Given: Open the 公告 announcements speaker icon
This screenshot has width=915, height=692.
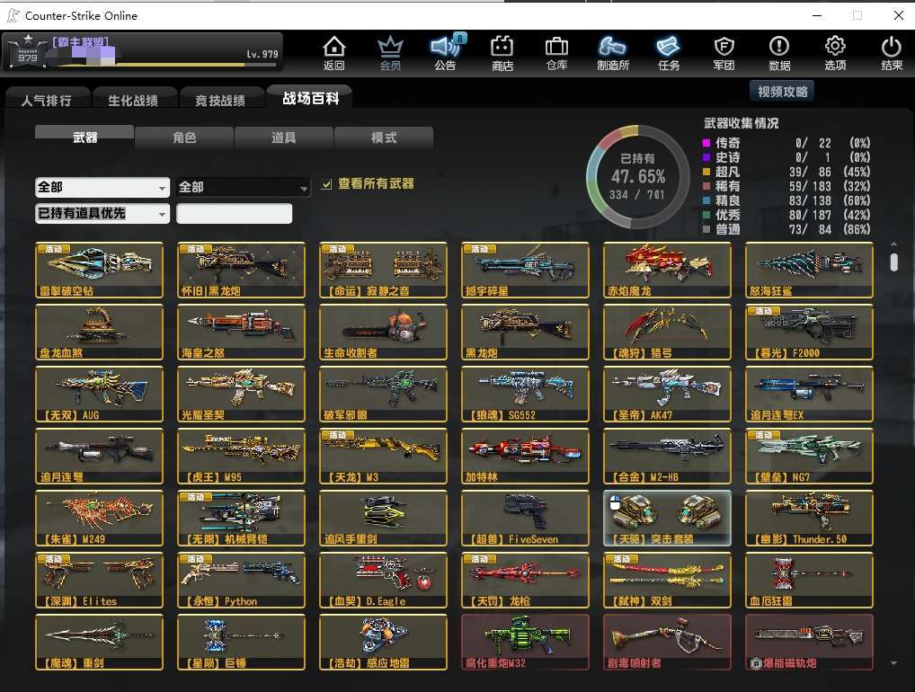Looking at the screenshot, I should pyautogui.click(x=446, y=52).
